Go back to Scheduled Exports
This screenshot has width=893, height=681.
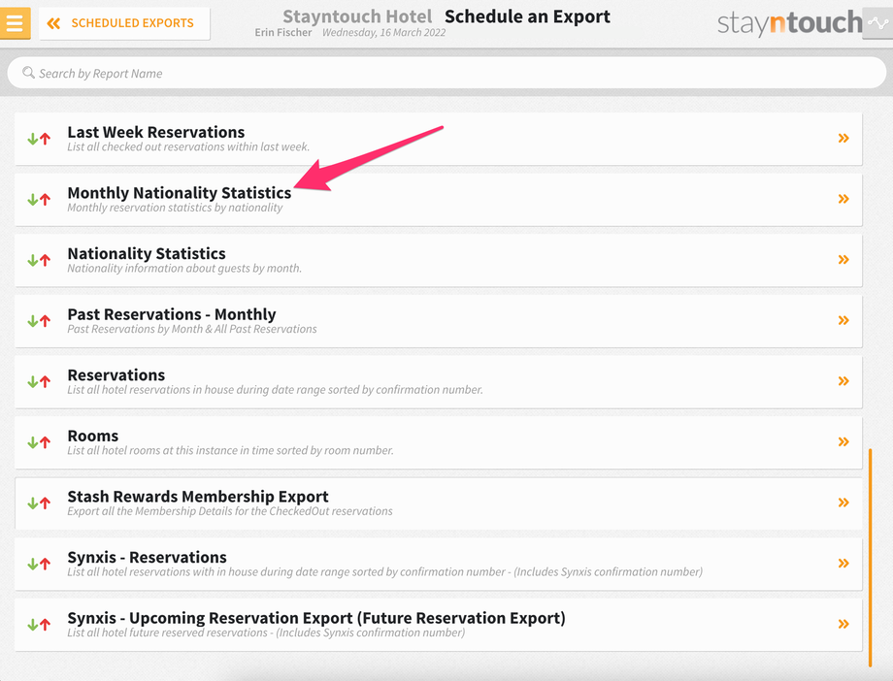point(124,23)
